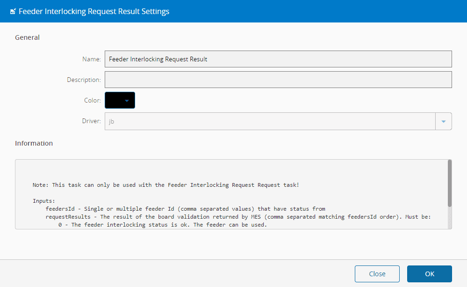Click the Information panel scrollbar thumb
467x287 pixels.
449,183
